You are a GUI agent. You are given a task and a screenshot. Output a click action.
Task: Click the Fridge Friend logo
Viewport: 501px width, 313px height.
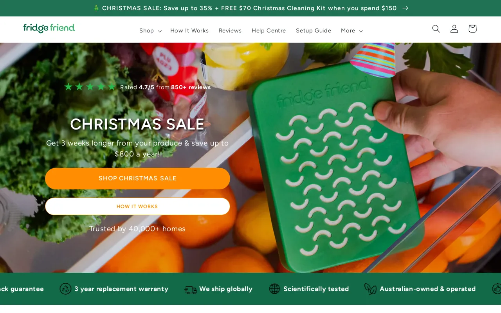tap(49, 28)
